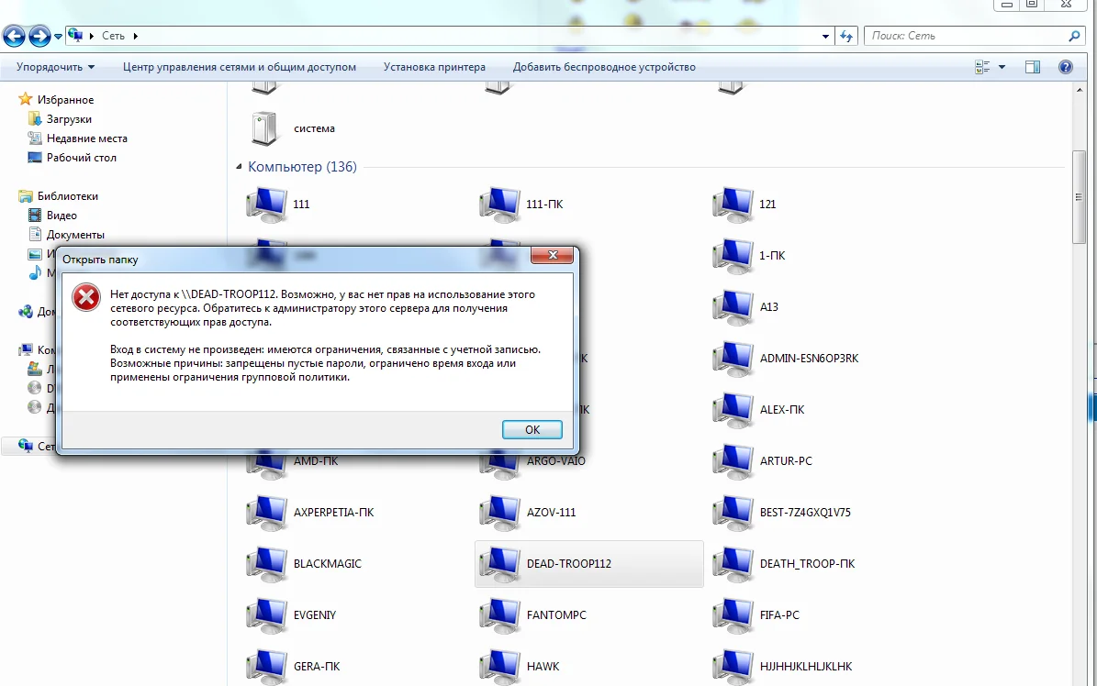This screenshot has width=1097, height=686.
Task: Refresh the Сеть folder view
Action: tap(846, 37)
